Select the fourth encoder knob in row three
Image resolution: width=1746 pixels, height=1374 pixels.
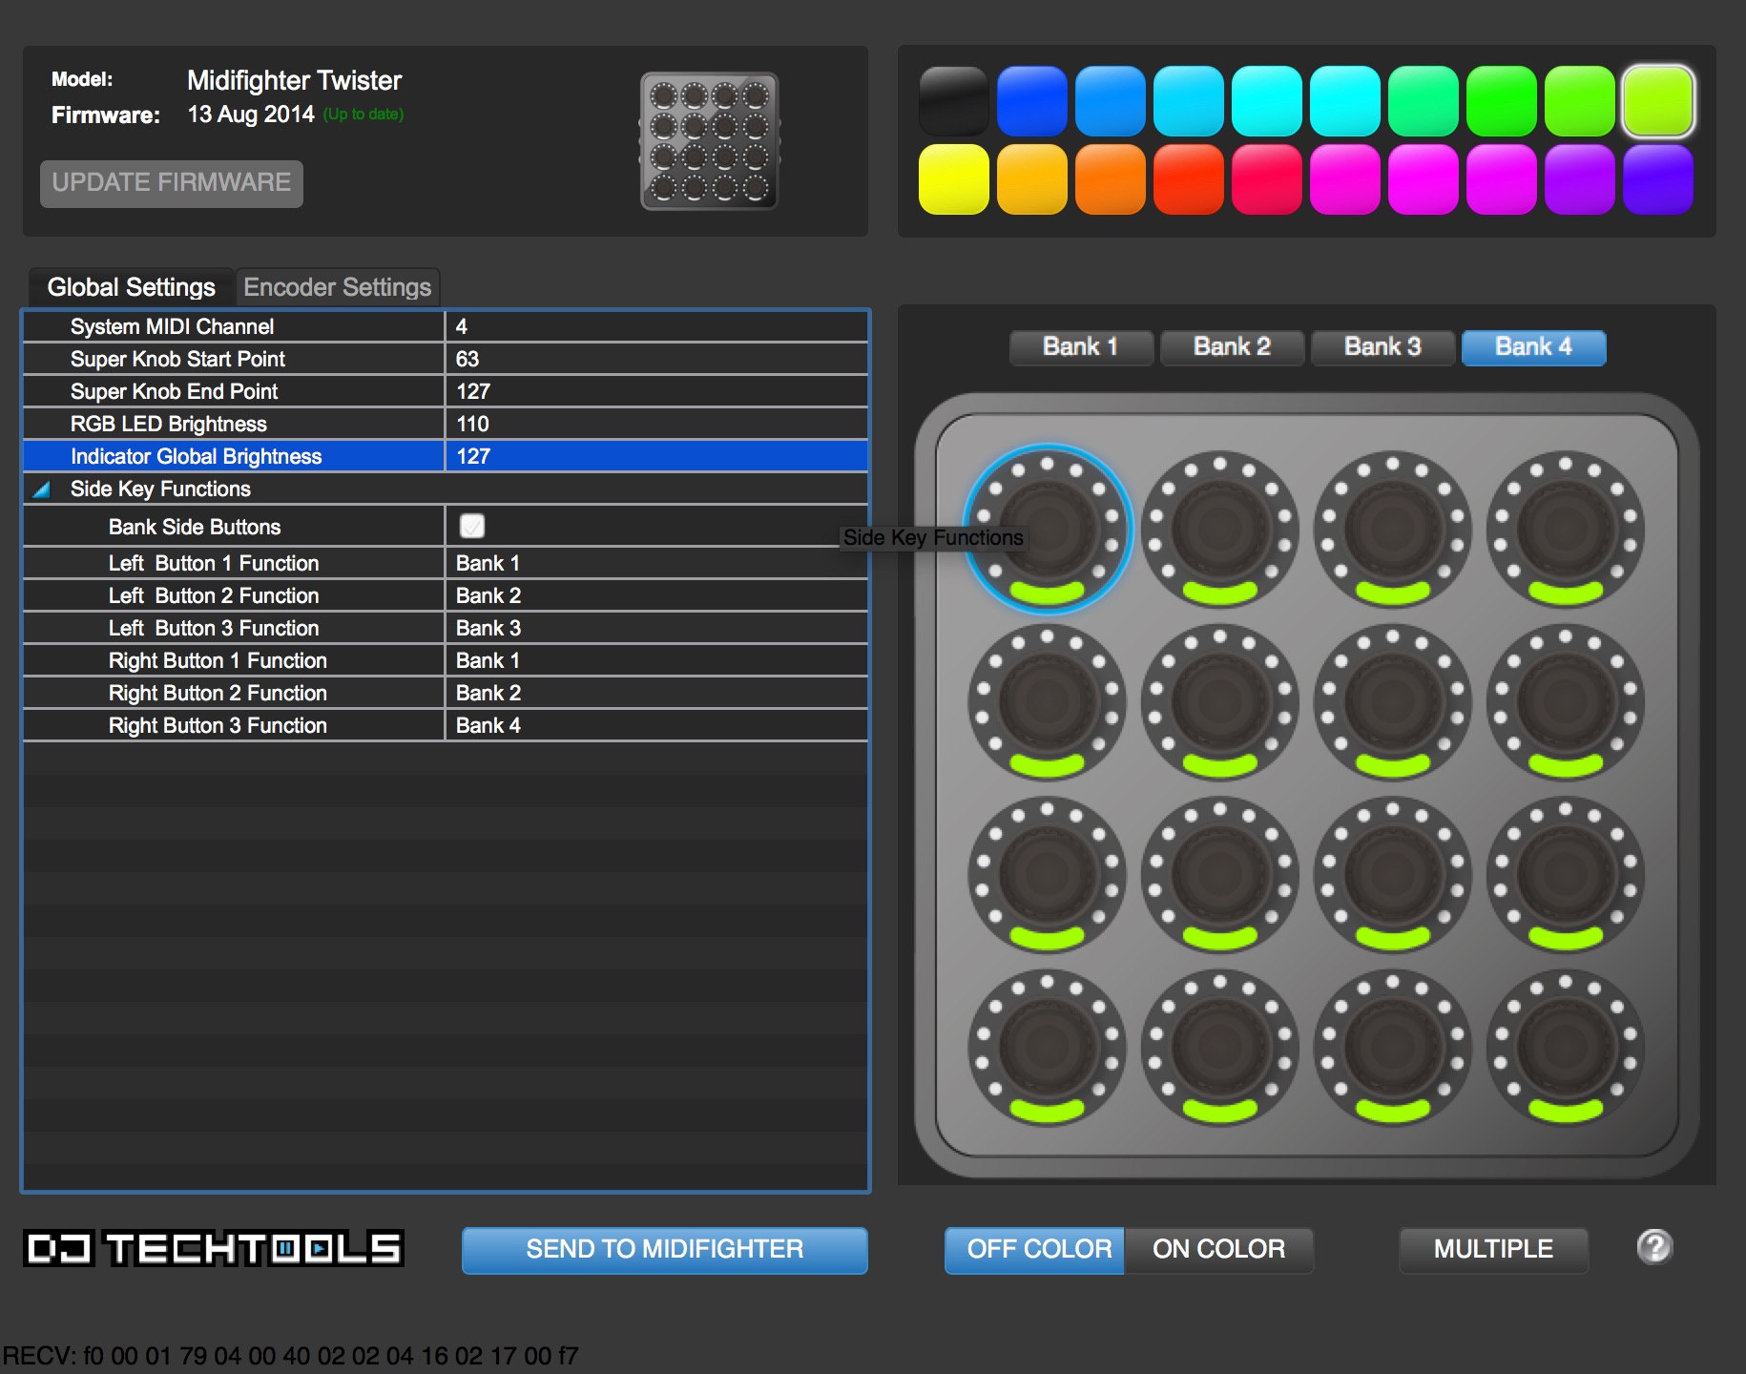click(1566, 875)
